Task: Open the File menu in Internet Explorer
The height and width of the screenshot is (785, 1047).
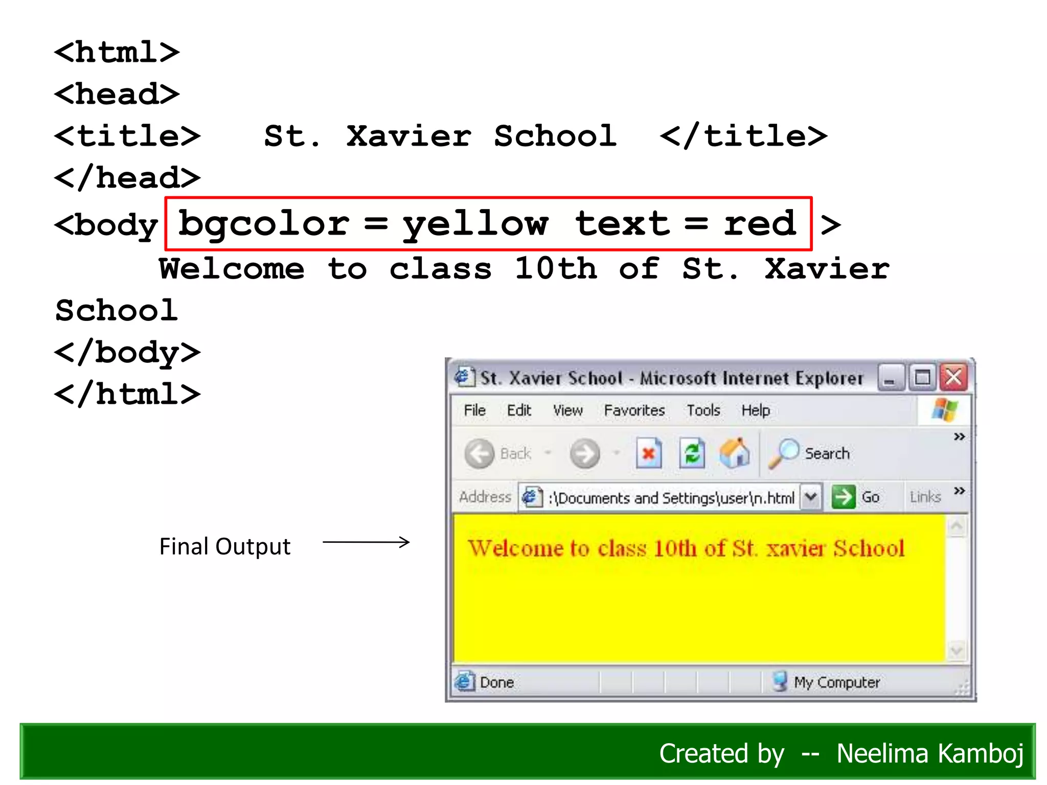Action: tap(474, 410)
